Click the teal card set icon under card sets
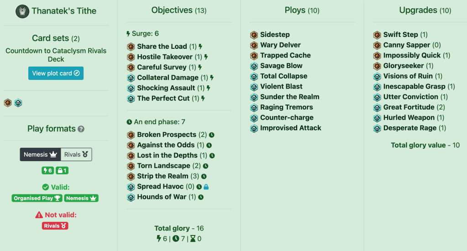 18,103
